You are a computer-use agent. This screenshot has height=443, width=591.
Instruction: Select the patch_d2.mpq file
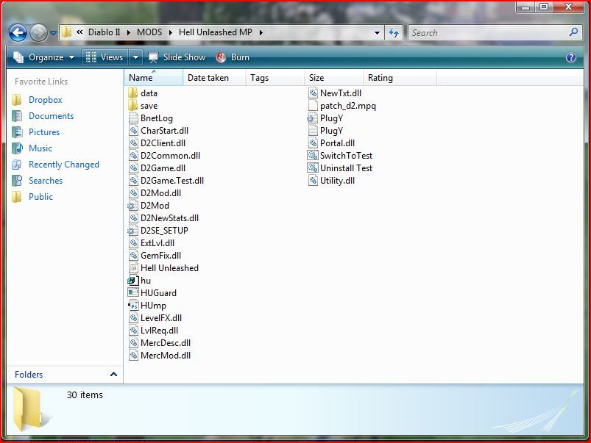(341, 106)
